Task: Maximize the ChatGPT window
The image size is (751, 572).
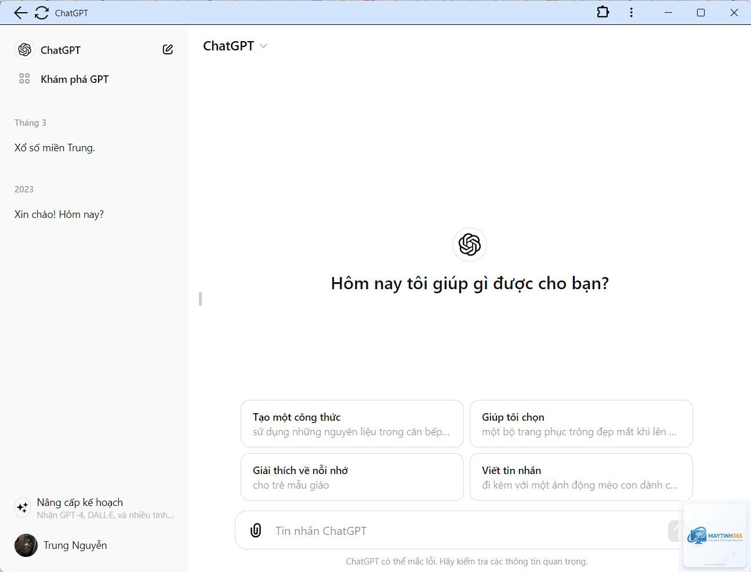Action: [x=701, y=12]
